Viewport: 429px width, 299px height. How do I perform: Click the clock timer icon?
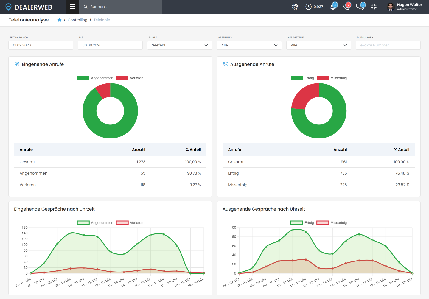tap(308, 7)
